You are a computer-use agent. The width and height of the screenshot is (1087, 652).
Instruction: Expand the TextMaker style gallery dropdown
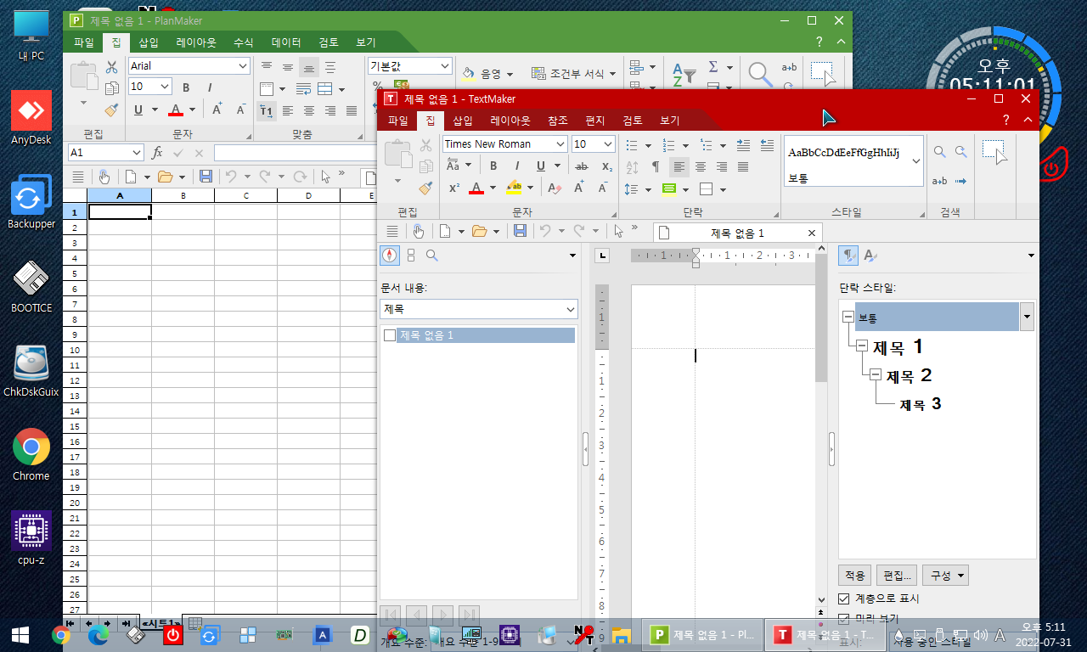[916, 160]
